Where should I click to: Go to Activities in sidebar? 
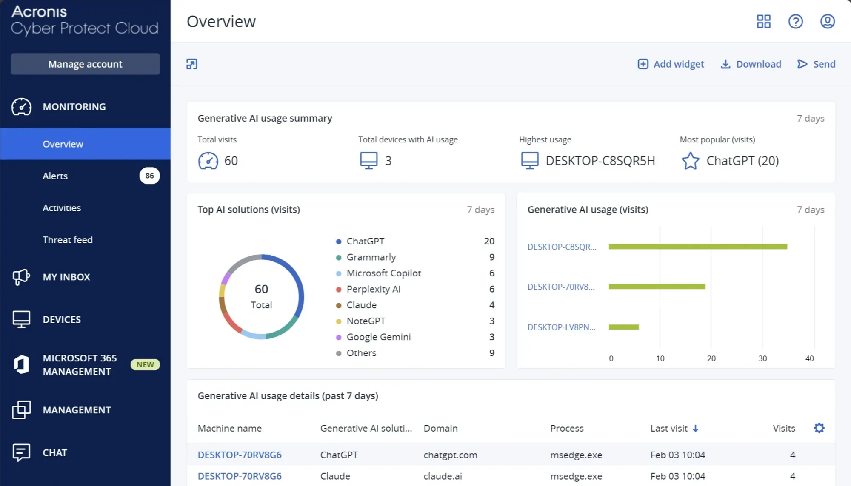[62, 208]
